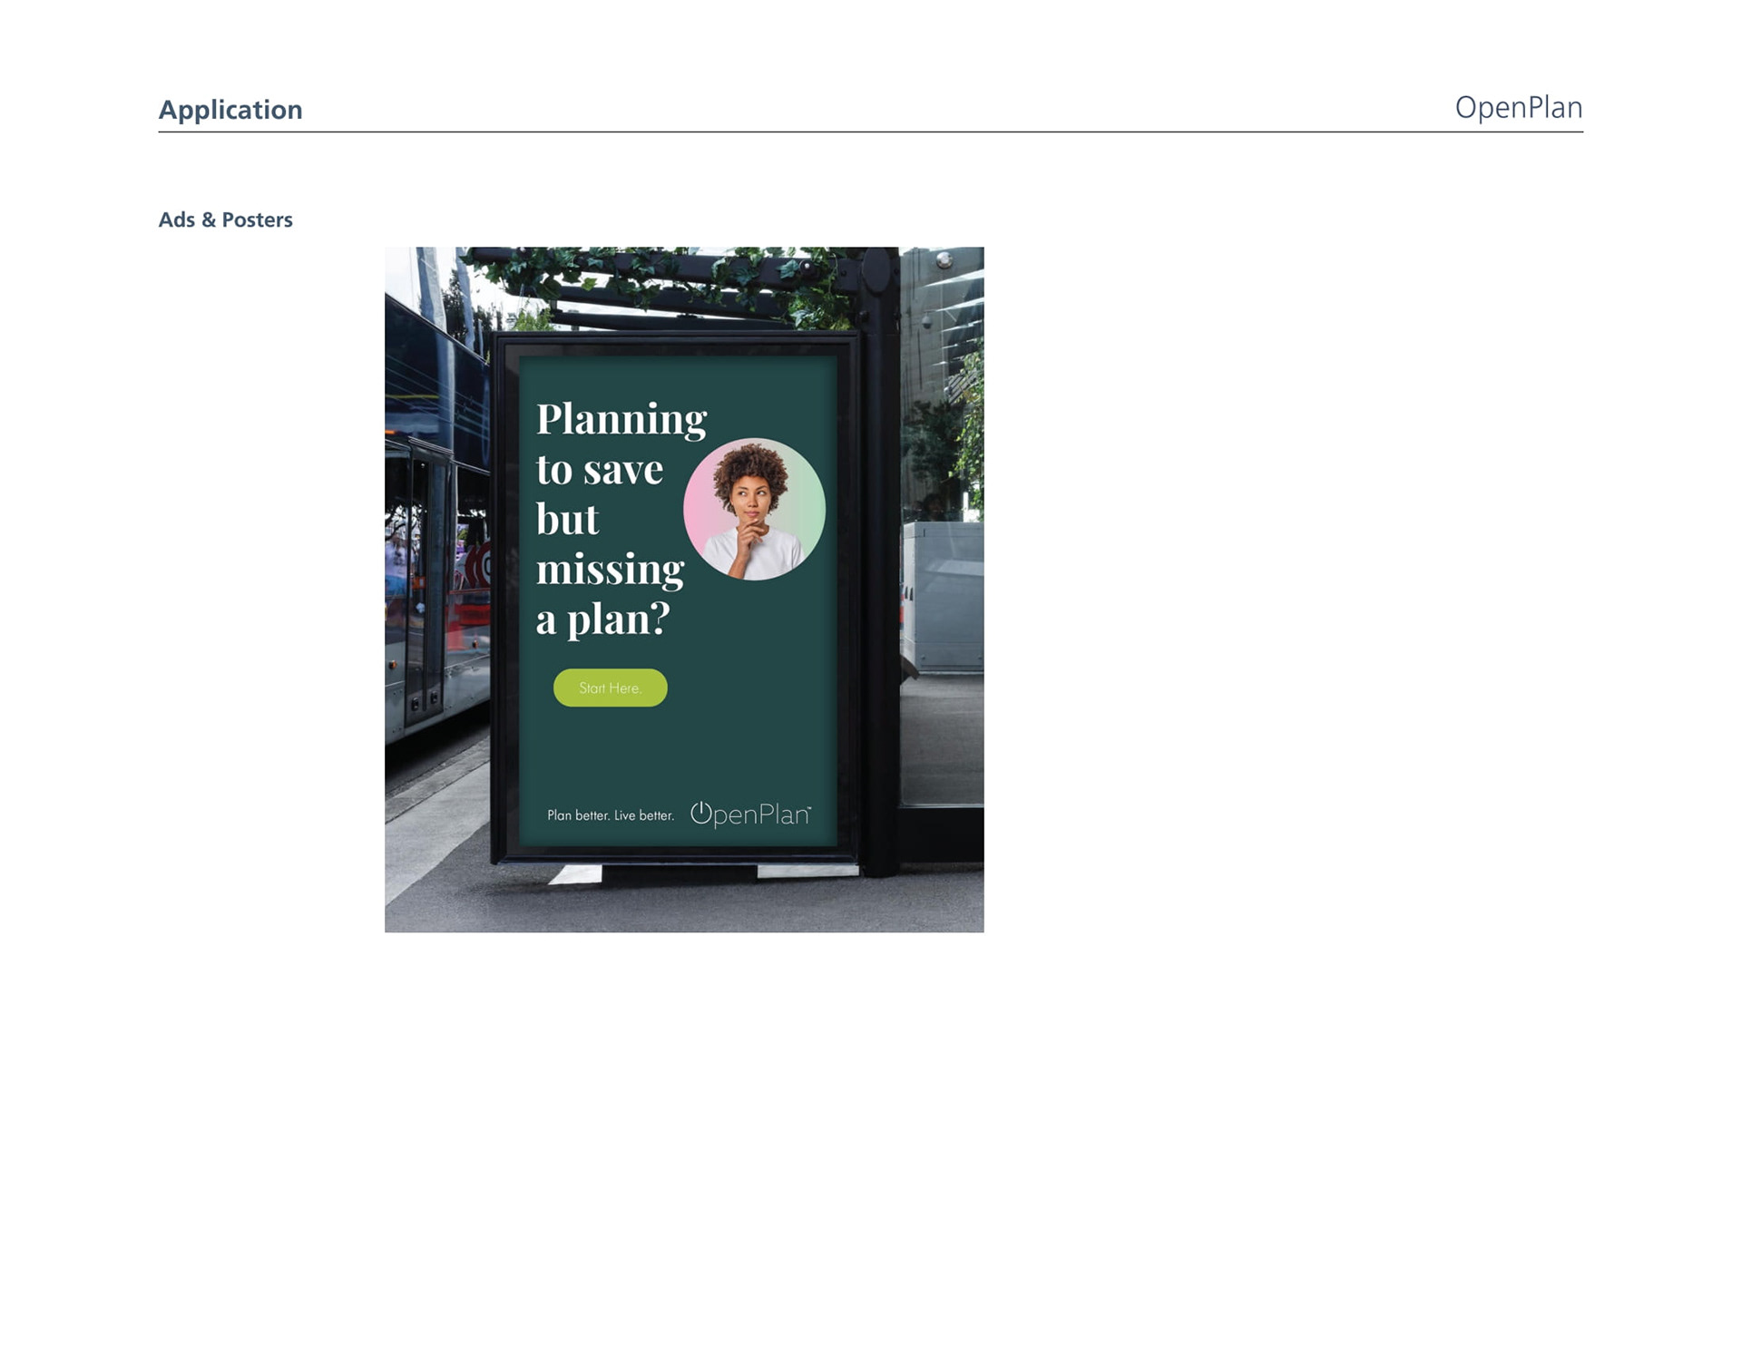Click the bus stop poster mockup image
This screenshot has height=1346, width=1742.
tap(684, 590)
